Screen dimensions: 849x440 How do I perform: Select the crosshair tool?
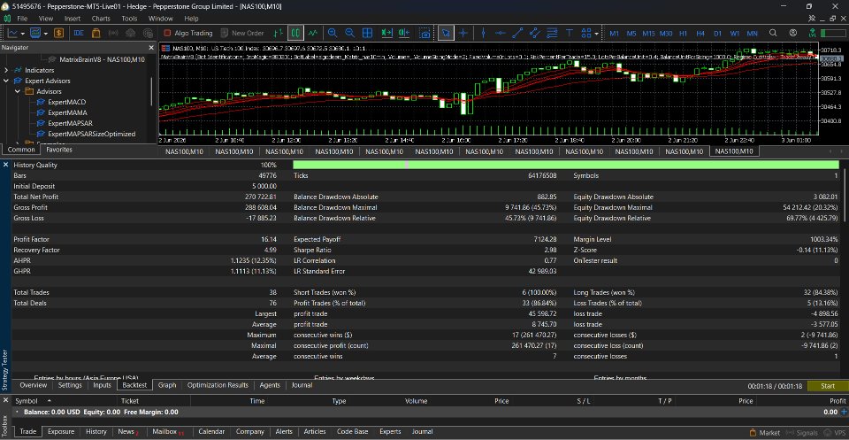[463, 33]
